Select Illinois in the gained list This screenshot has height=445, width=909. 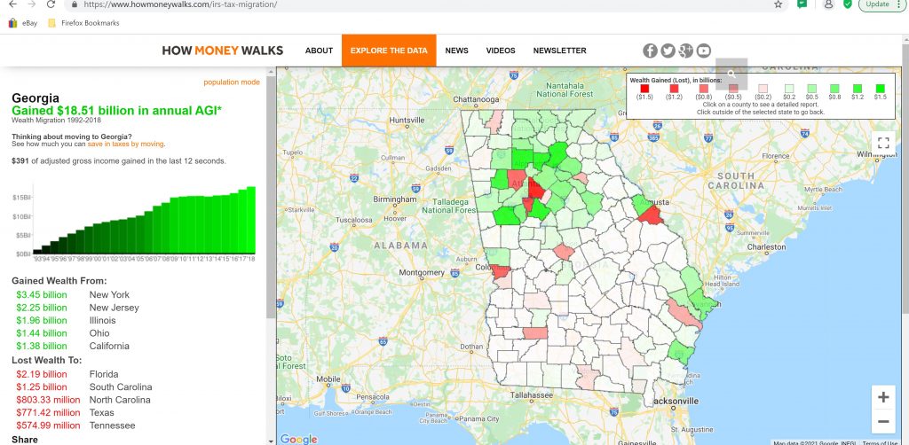click(103, 320)
